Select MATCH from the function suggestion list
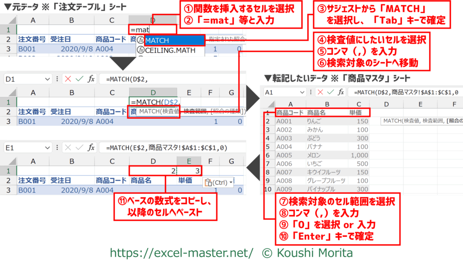This screenshot has width=463, height=260. click(x=174, y=40)
